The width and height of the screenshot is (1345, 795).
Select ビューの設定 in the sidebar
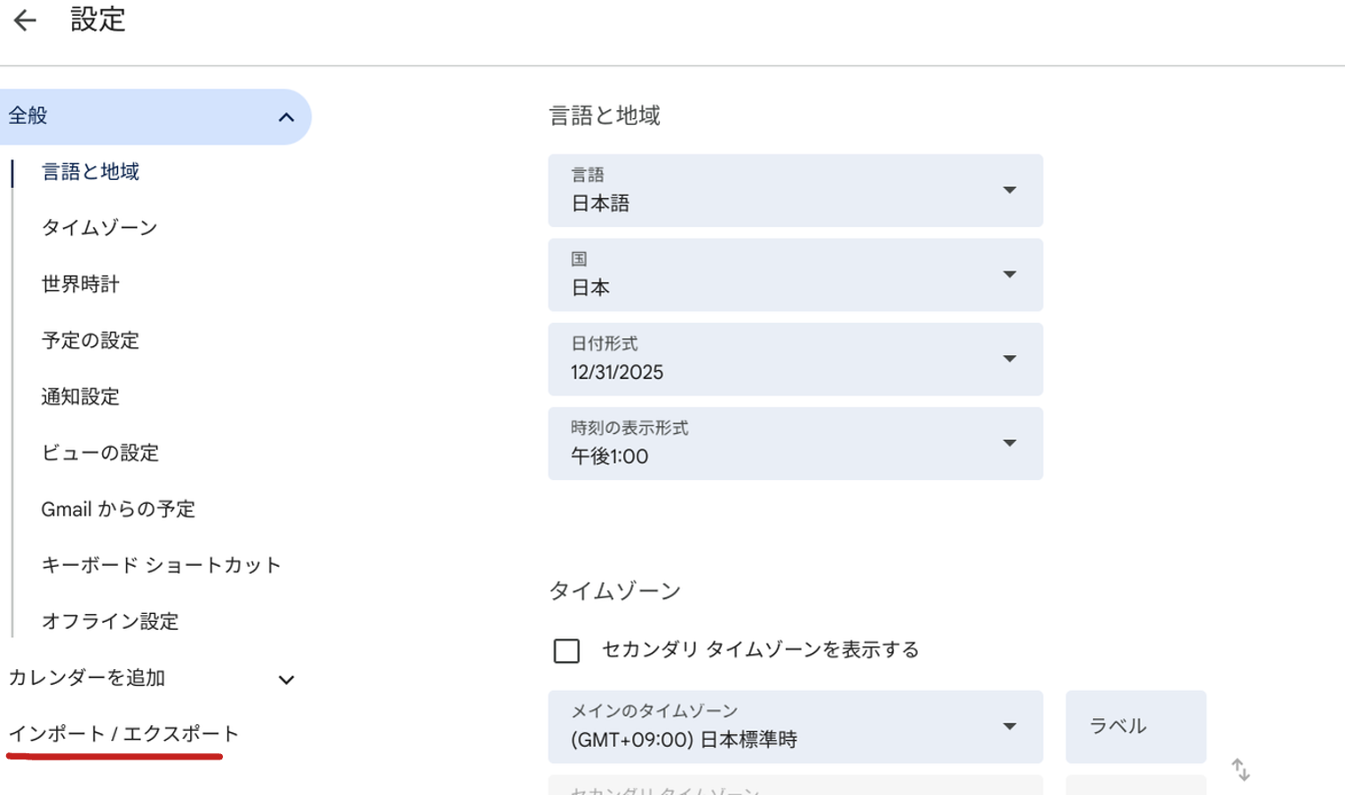(x=100, y=453)
